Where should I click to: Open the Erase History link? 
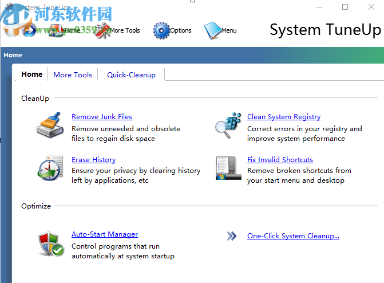tap(93, 160)
